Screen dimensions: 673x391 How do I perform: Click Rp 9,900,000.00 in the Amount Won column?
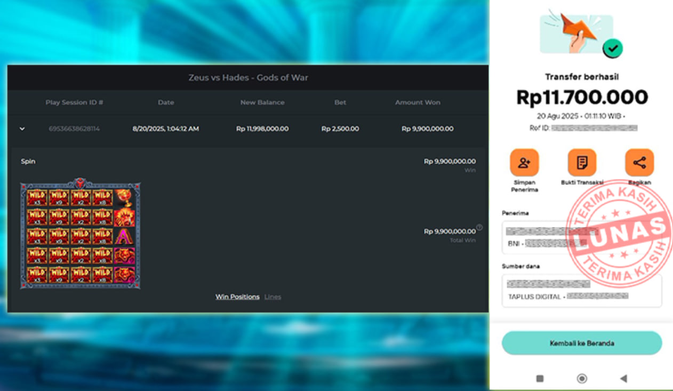point(428,129)
